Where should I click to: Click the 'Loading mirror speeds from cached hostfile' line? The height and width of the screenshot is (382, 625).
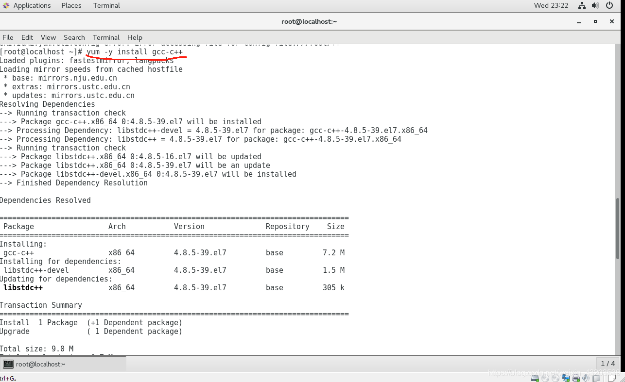click(x=91, y=69)
